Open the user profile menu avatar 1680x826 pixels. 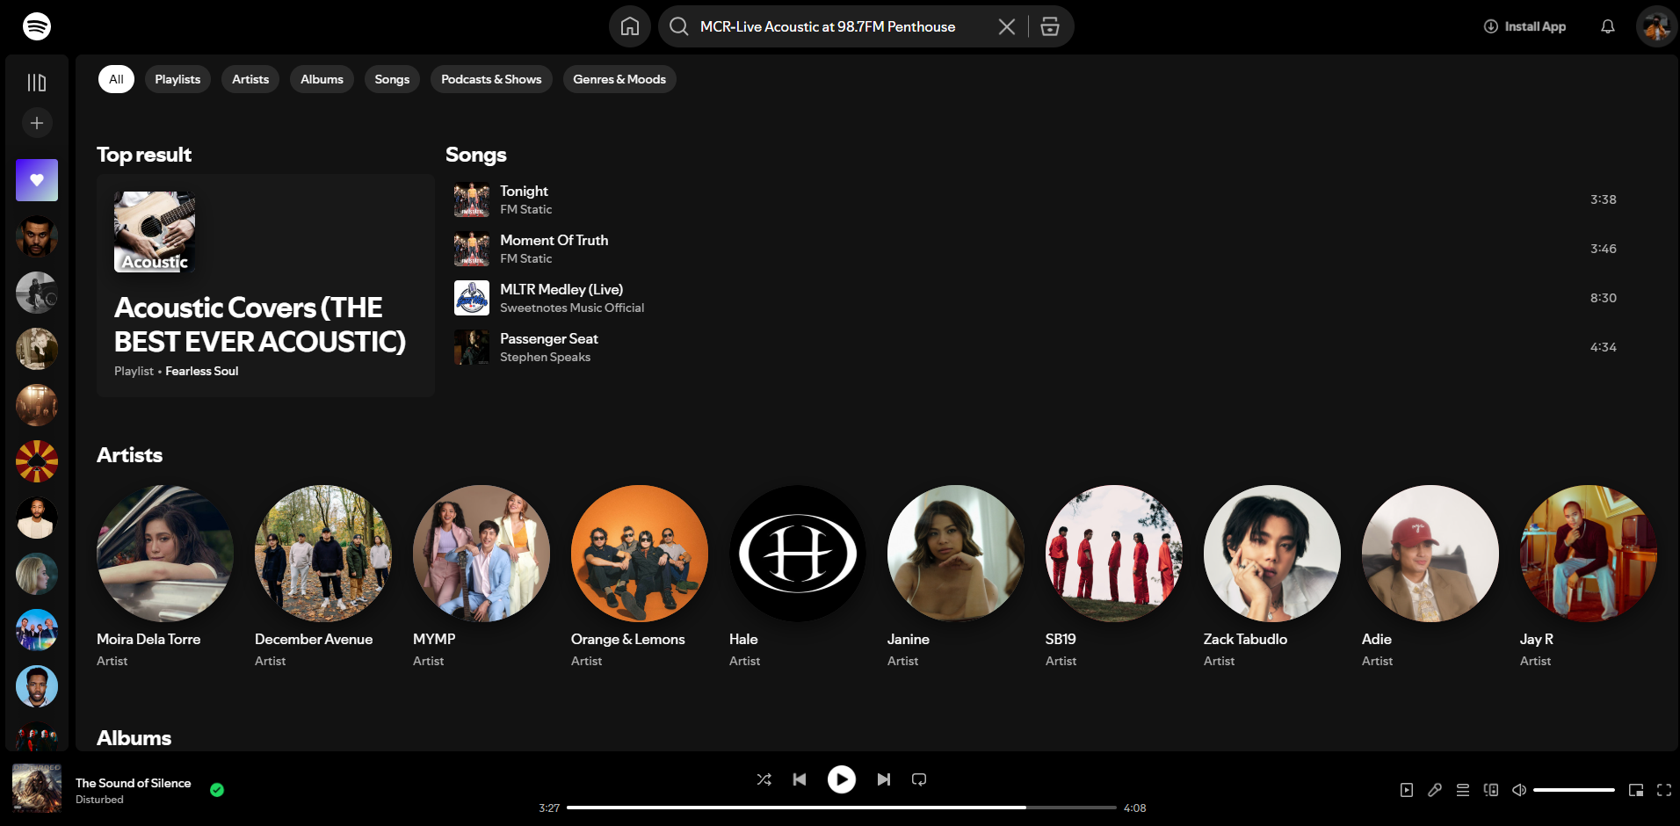point(1656,26)
